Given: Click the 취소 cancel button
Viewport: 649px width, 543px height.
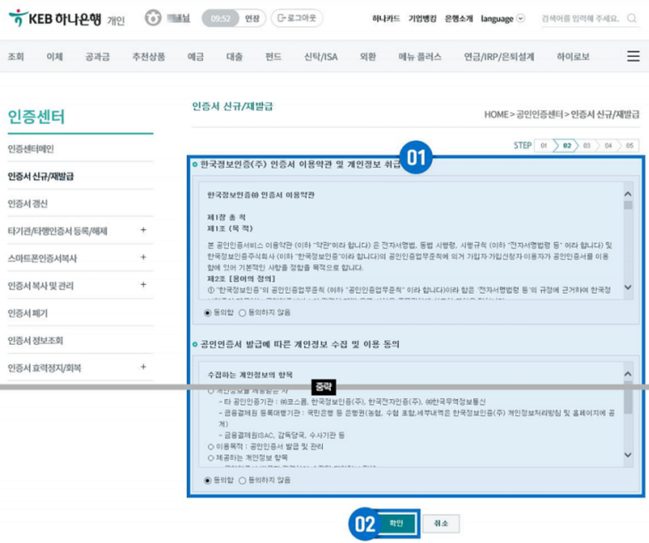Looking at the screenshot, I should tap(441, 524).
